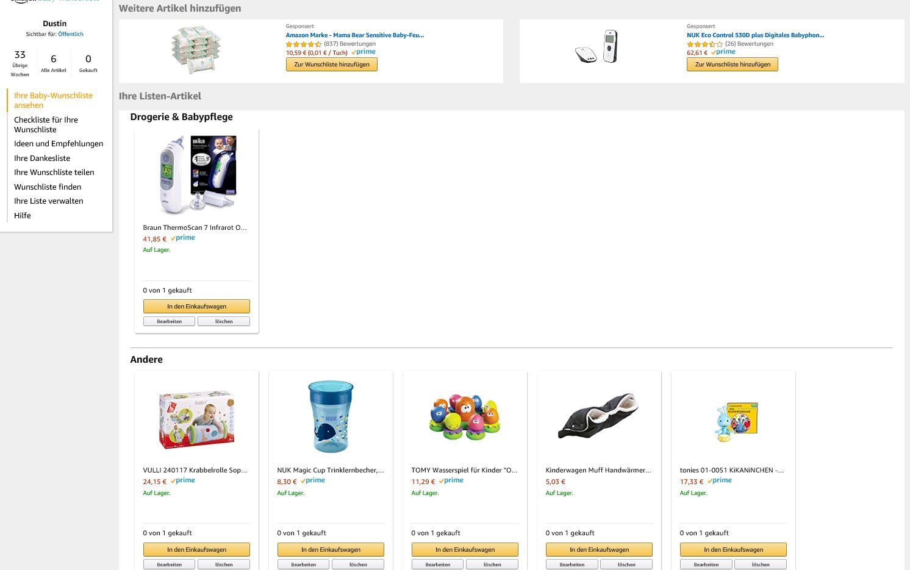Image resolution: width=910 pixels, height=570 pixels.
Task: Select the Kinderwagen Muff hand warmer image
Action: 599,416
